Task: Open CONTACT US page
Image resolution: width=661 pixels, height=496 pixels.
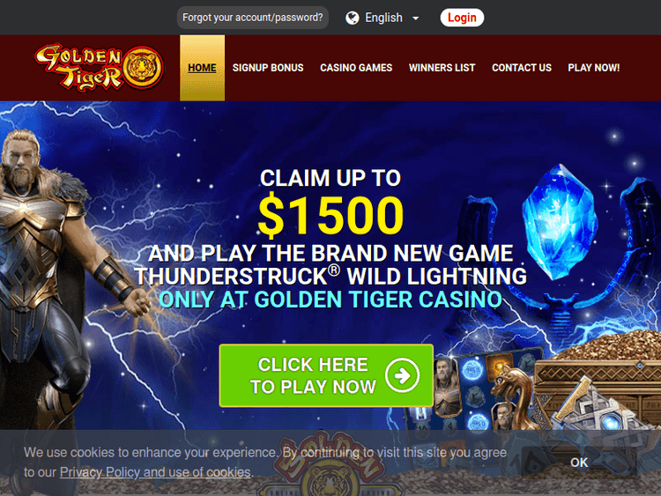Action: (522, 68)
